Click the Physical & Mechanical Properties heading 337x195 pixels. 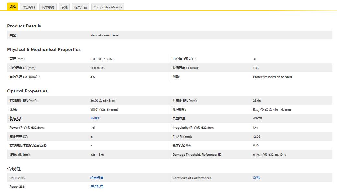(x=44, y=49)
